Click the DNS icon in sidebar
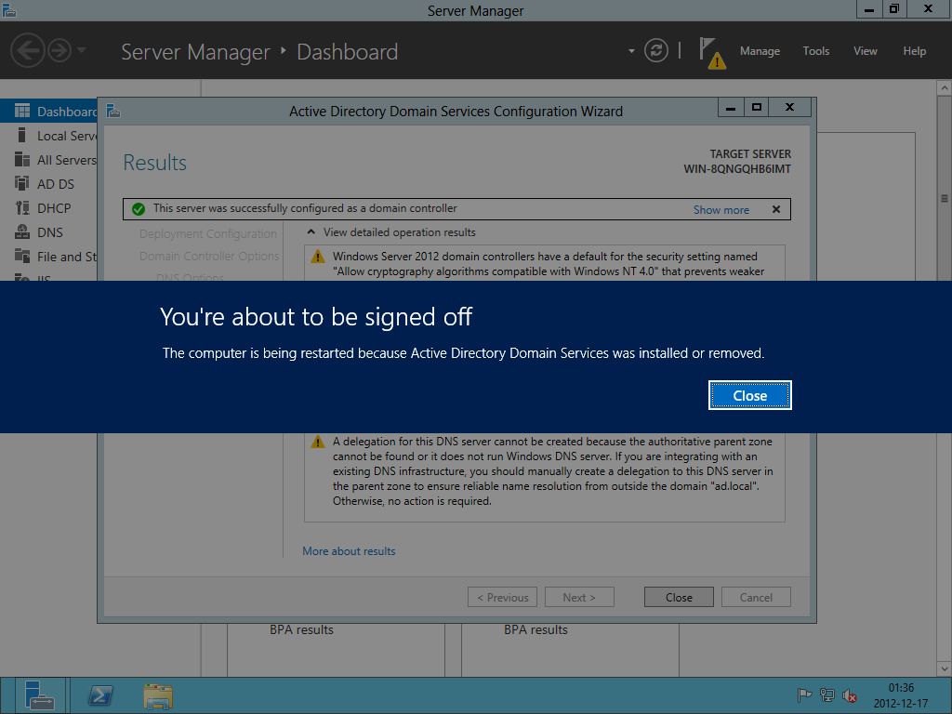Image resolution: width=952 pixels, height=714 pixels. (22, 231)
